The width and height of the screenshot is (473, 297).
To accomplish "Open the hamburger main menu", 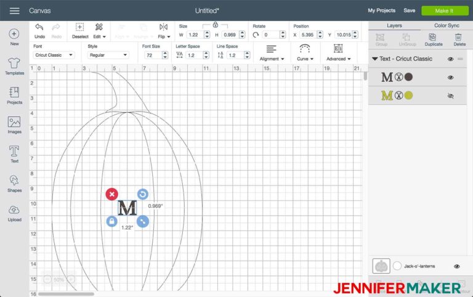I will pos(14,11).
